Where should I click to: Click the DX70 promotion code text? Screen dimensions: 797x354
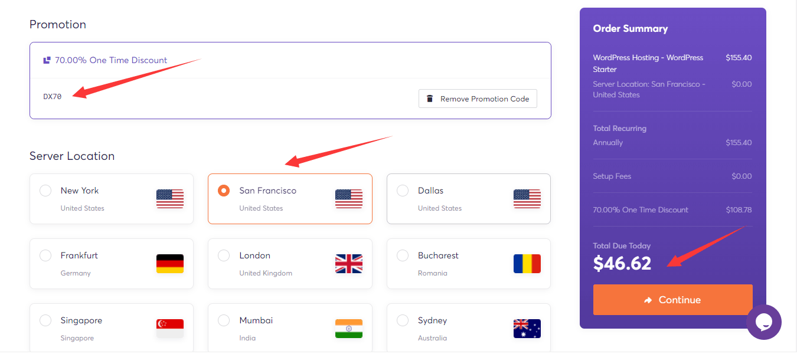(53, 97)
